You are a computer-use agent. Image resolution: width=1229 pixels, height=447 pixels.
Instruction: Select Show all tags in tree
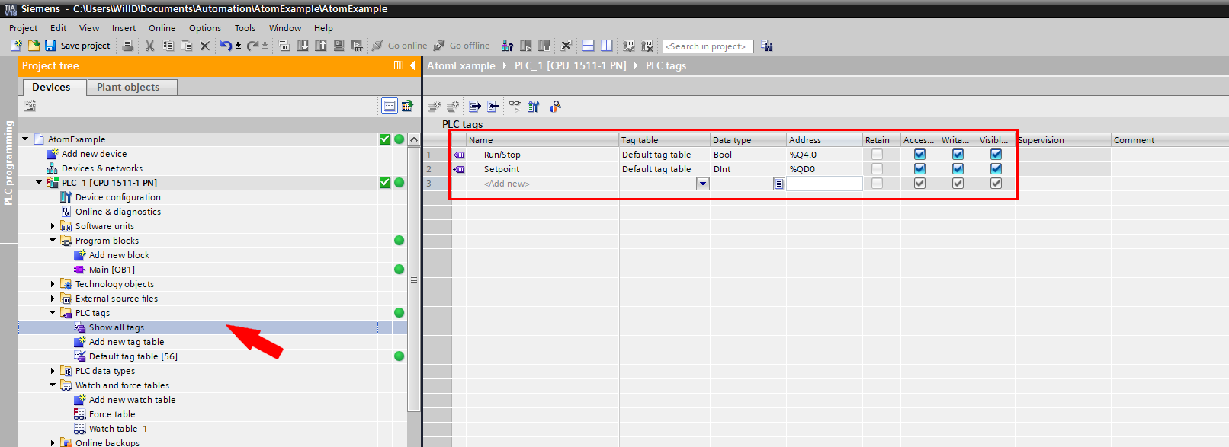[116, 327]
